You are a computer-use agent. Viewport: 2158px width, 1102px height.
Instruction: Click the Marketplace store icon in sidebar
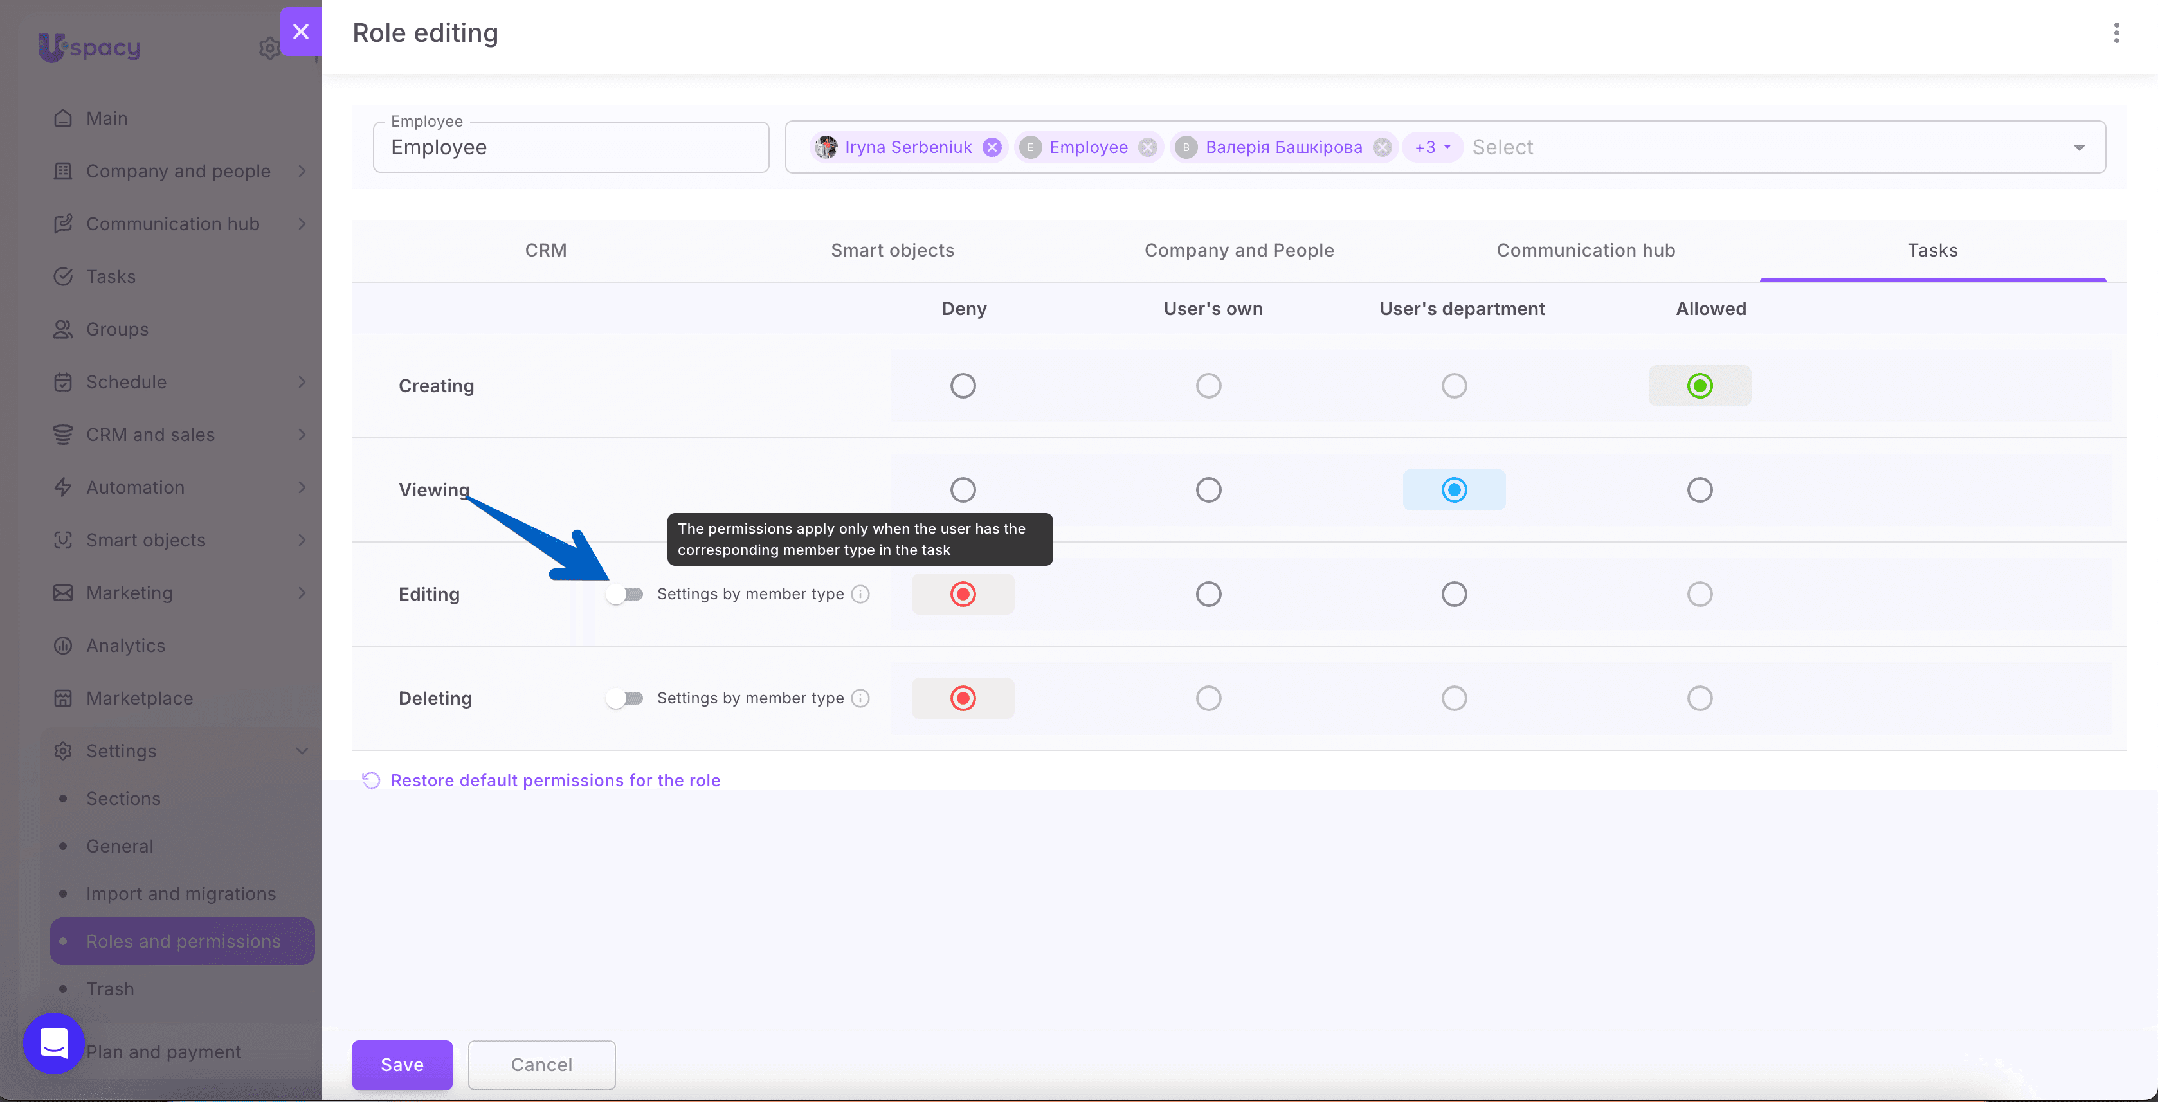(x=63, y=698)
